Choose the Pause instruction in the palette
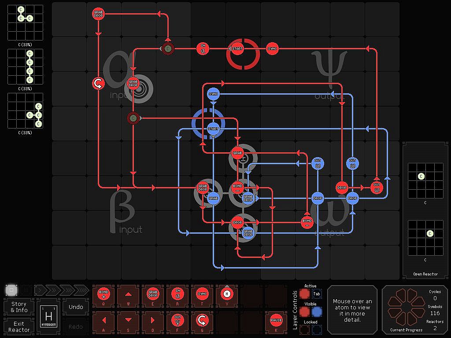The width and height of the screenshot is (451, 338). [x=276, y=320]
